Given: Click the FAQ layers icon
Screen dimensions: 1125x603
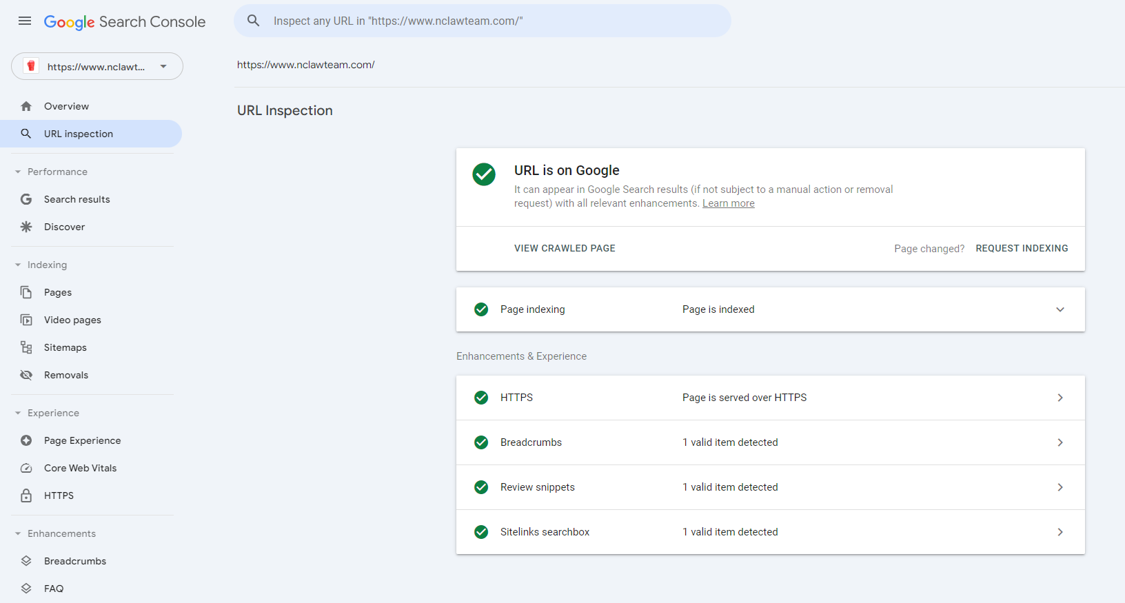Looking at the screenshot, I should pyautogui.click(x=26, y=589).
